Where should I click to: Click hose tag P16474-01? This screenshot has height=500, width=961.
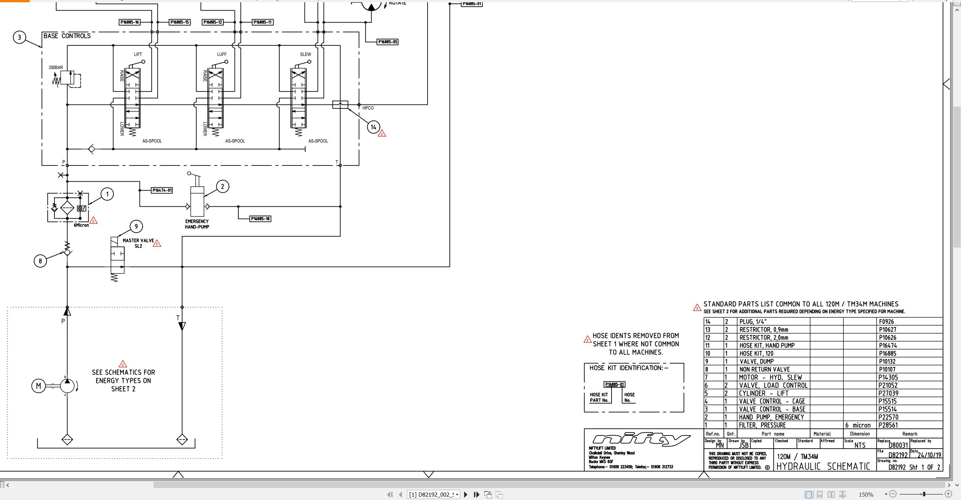point(162,190)
